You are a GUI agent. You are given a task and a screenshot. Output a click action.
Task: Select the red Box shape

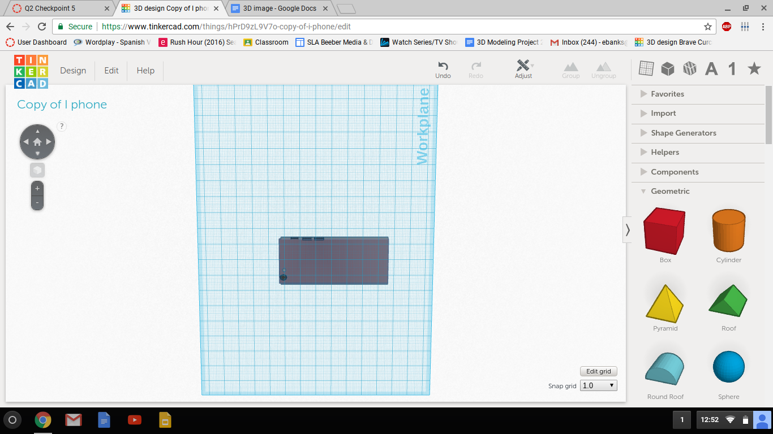coord(665,231)
